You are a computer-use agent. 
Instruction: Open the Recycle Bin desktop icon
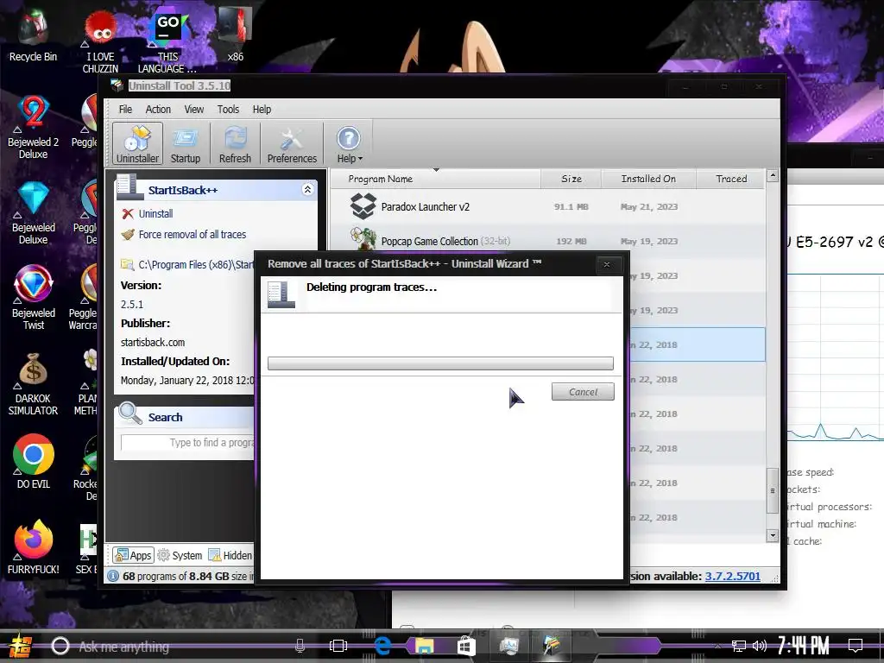[x=34, y=35]
